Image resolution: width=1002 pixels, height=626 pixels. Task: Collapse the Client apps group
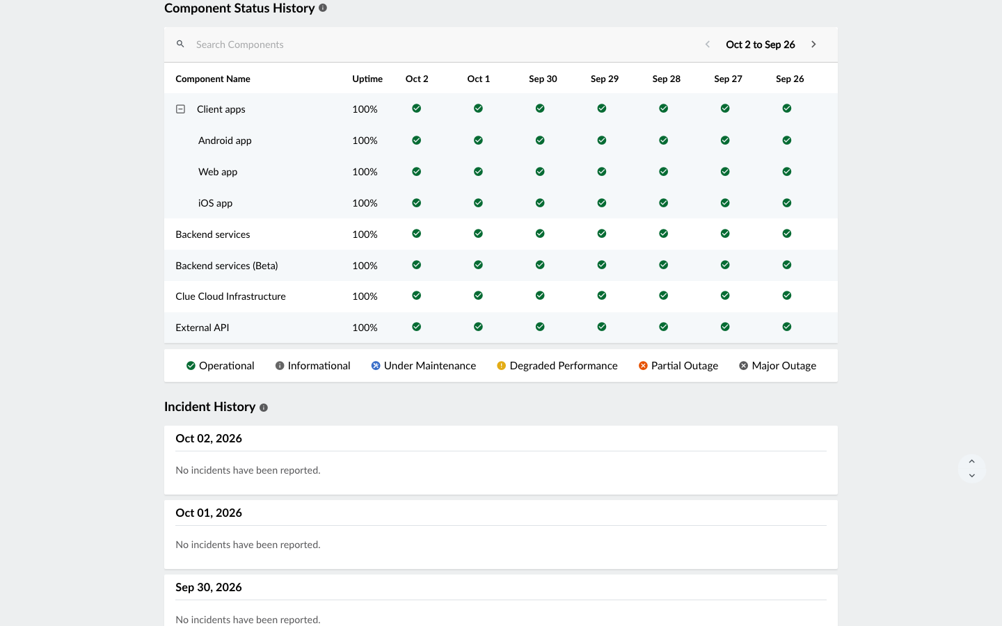click(180, 109)
